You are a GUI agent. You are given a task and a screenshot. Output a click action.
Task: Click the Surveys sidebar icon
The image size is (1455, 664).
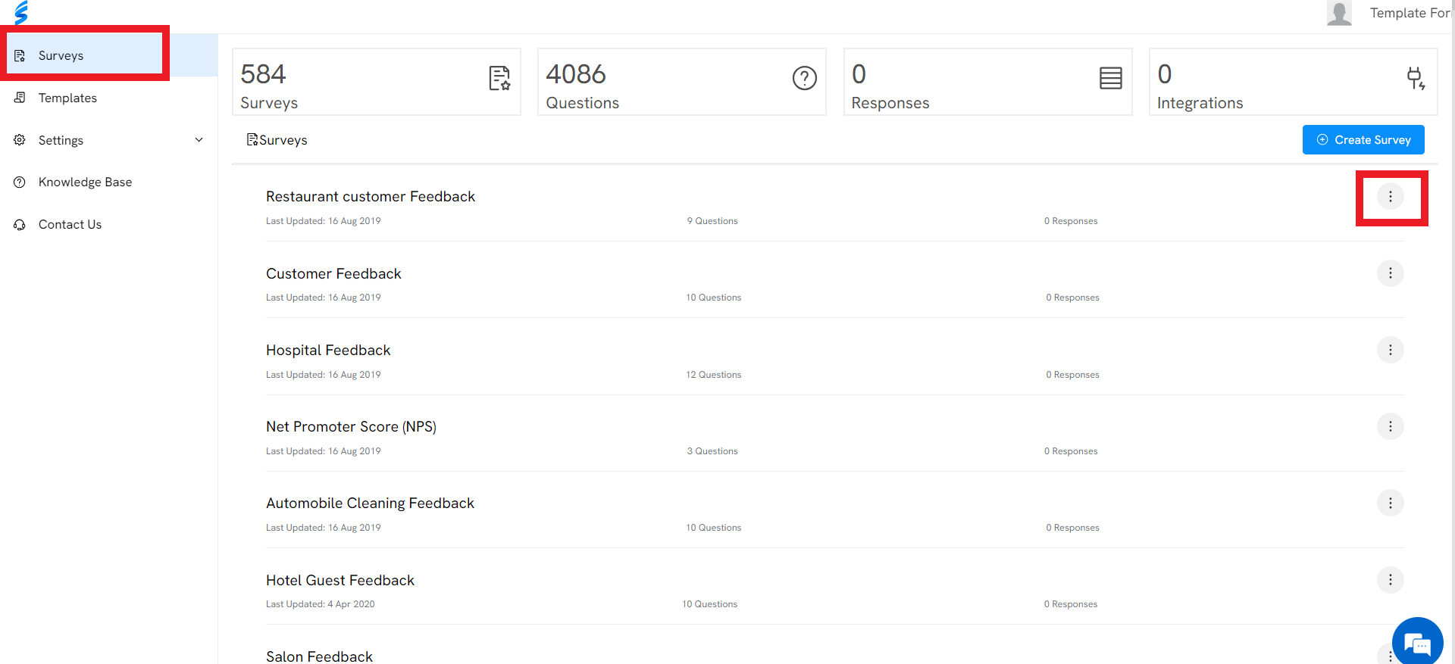pos(20,55)
